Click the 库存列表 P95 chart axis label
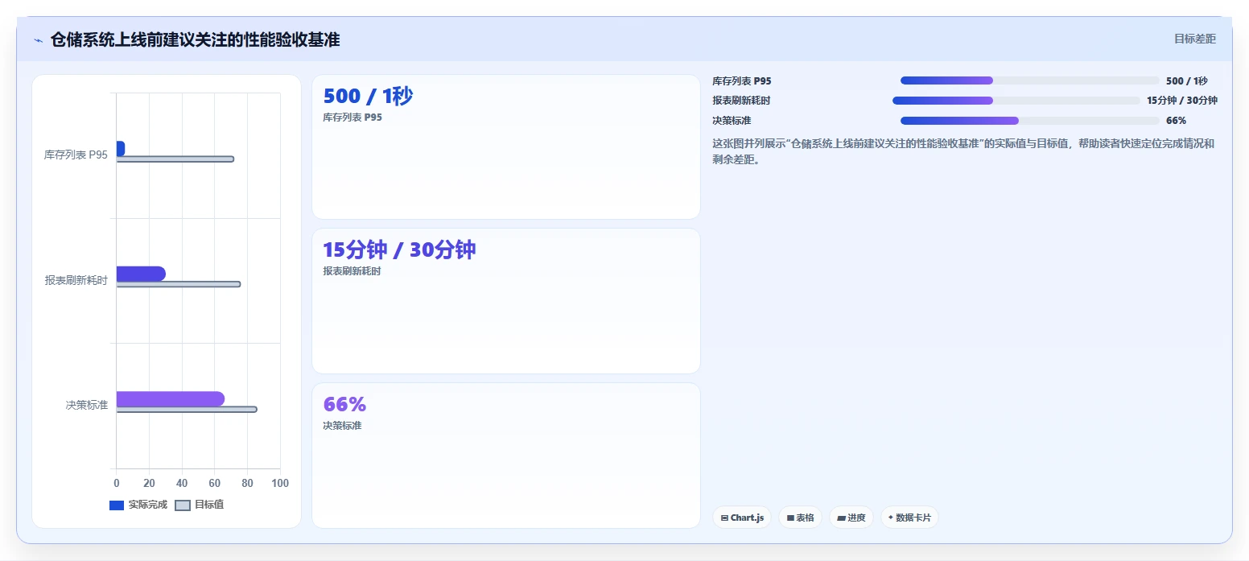Viewport: 1249px width, 561px height. (x=76, y=155)
